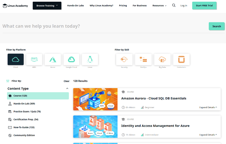Toggle the Community Edition filter

click(38, 135)
